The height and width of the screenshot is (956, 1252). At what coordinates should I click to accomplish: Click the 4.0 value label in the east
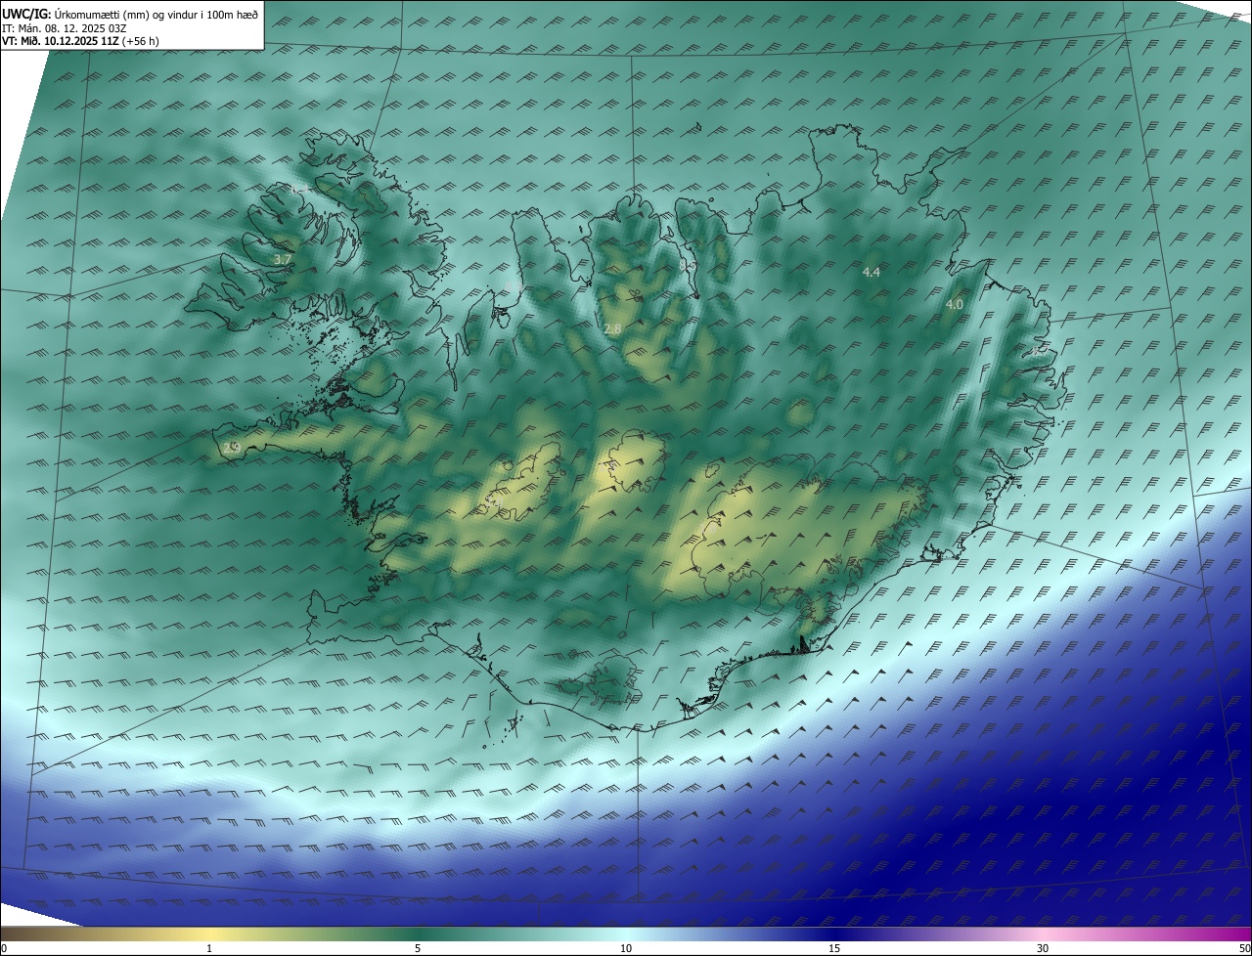(955, 305)
